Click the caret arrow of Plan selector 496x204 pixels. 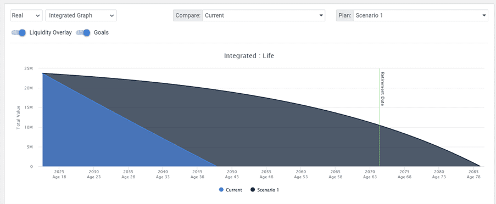tap(484, 15)
